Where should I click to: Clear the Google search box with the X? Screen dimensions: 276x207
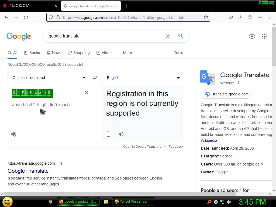click(168, 36)
